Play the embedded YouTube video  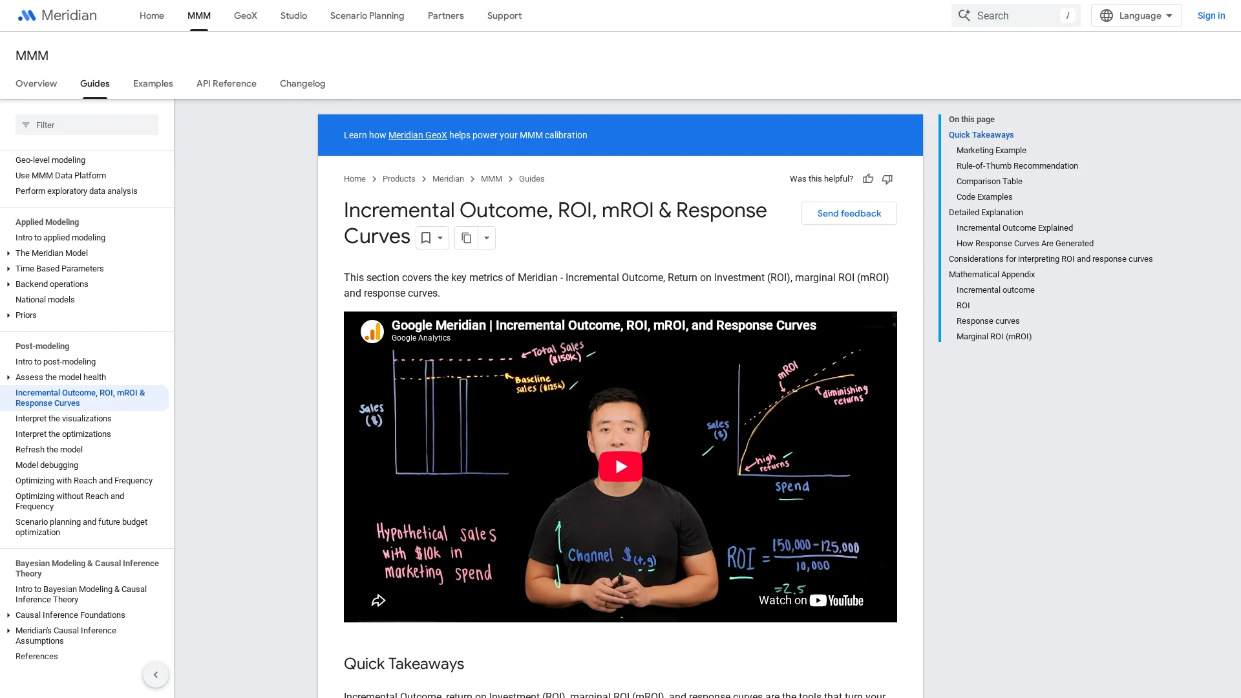(x=620, y=467)
